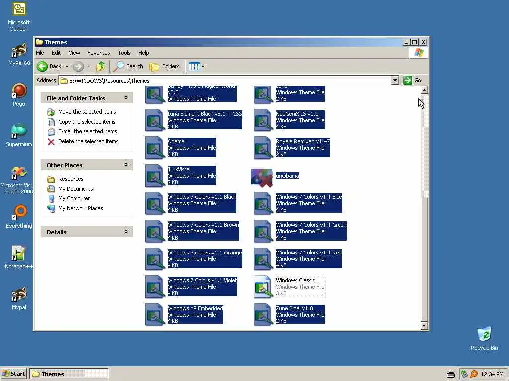The image size is (509, 381).
Task: Expand the Address bar dropdown
Action: (x=395, y=80)
